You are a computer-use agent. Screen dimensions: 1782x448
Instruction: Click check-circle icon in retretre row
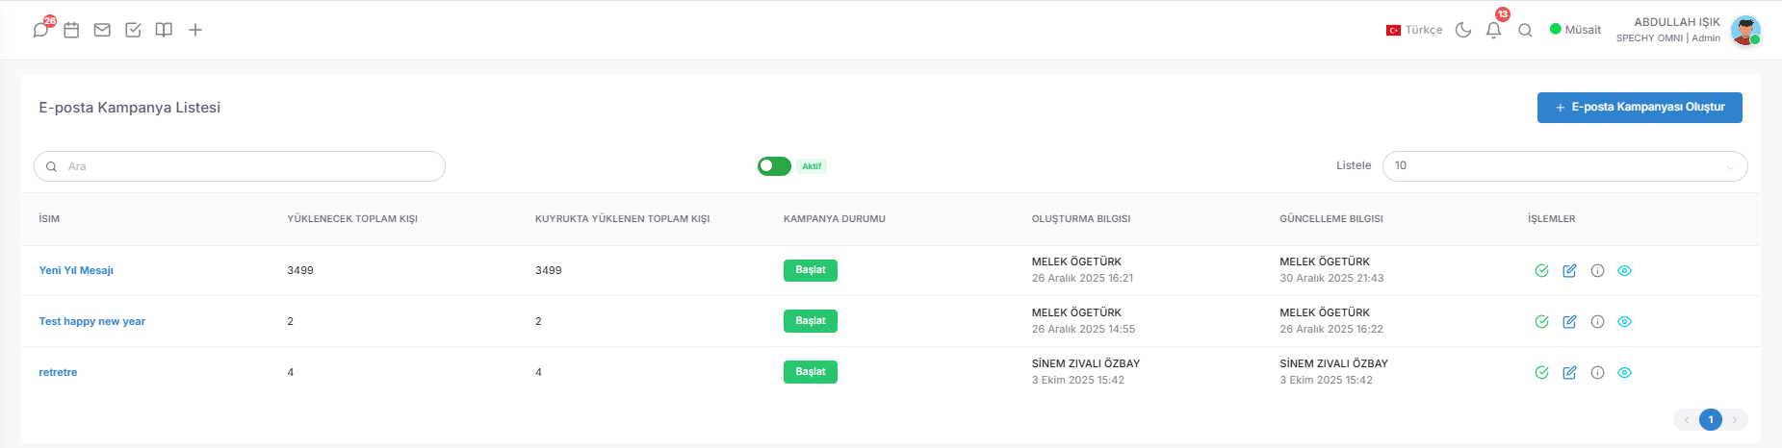tap(1541, 372)
